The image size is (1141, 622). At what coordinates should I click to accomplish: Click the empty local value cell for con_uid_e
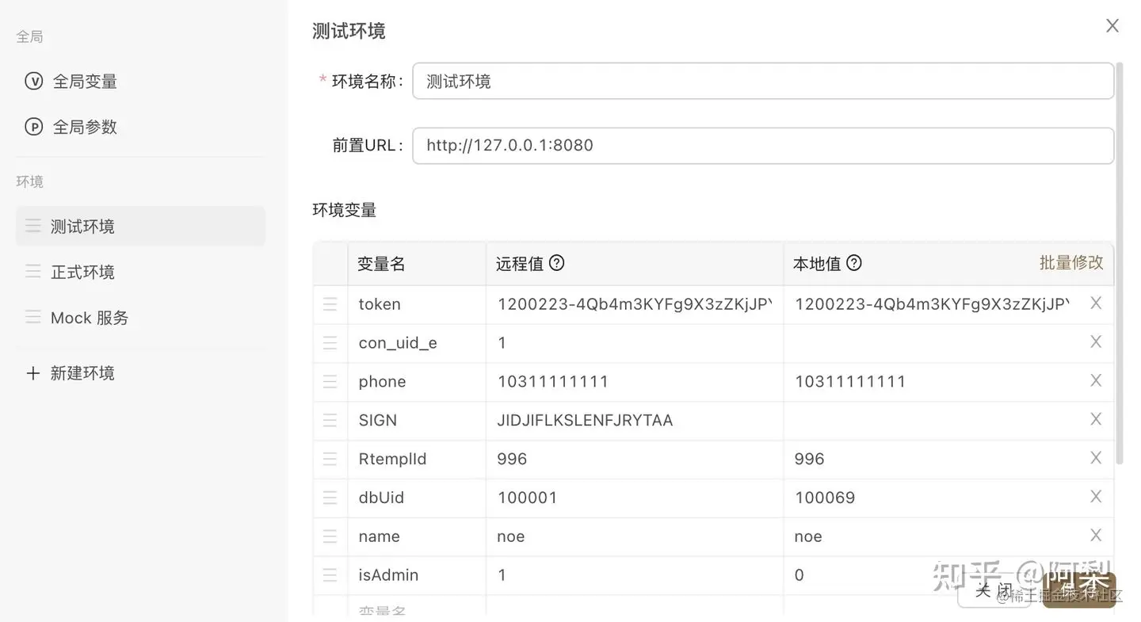click(x=932, y=343)
